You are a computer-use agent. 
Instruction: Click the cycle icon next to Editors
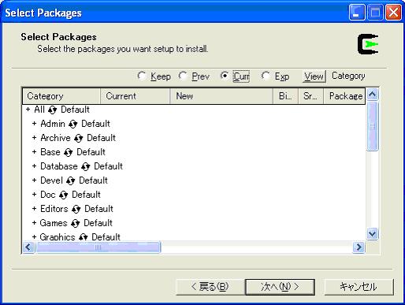click(x=76, y=209)
